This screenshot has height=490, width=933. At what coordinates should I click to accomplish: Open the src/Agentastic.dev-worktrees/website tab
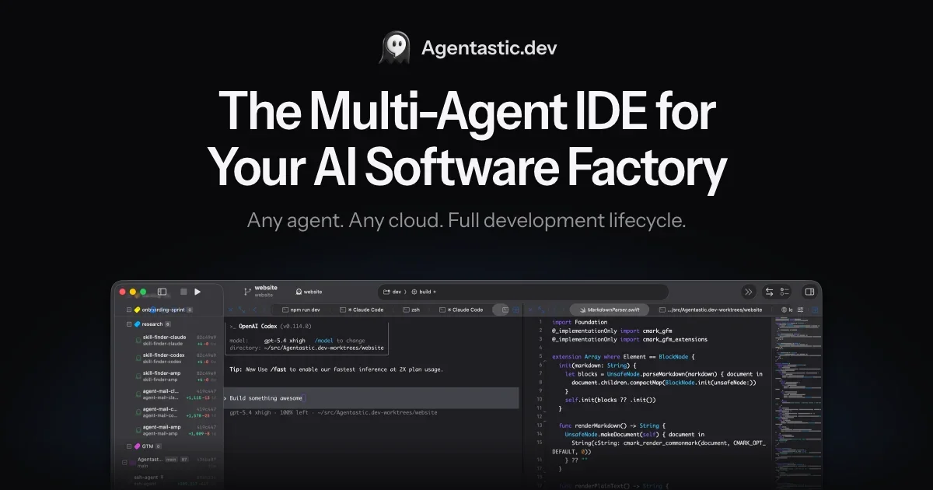(711, 310)
